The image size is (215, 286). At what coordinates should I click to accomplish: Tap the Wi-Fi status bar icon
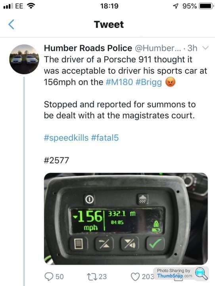31,6
